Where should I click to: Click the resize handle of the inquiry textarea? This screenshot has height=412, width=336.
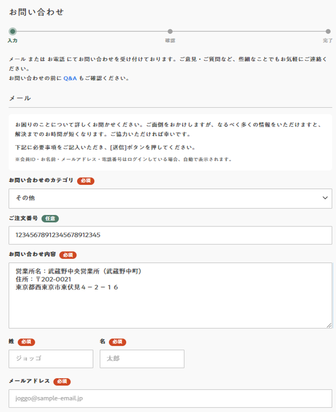(329, 325)
